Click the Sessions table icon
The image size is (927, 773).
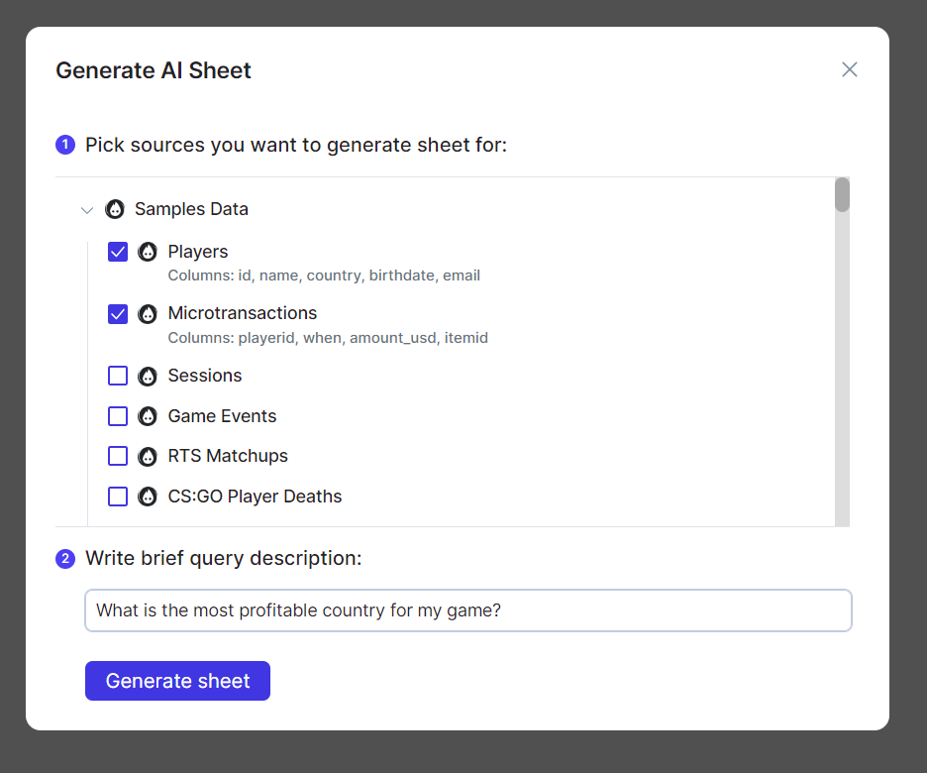[x=148, y=377]
